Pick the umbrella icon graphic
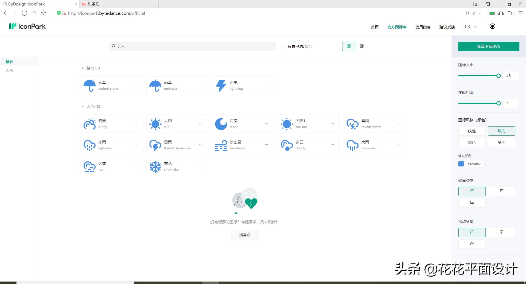This screenshot has height=284, width=526. [x=155, y=86]
